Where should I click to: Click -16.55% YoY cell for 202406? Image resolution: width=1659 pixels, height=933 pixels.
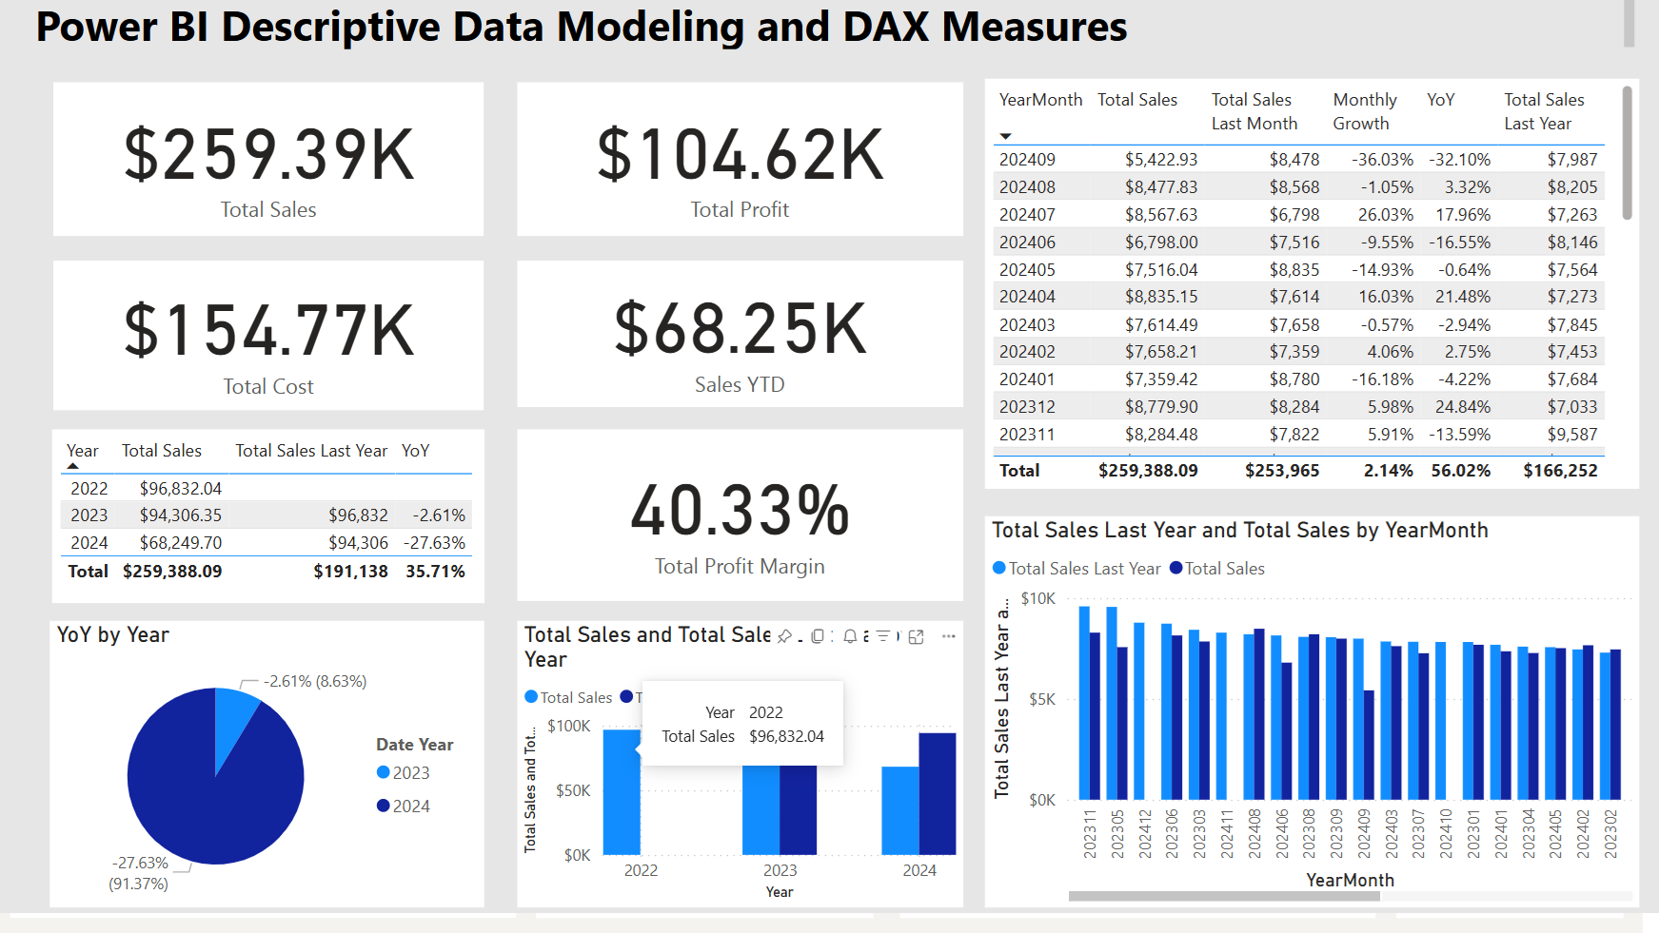(x=1459, y=243)
